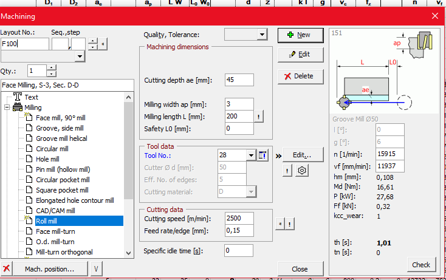Screen dimensions: 446x280
Task: Click the Specific idle time field
Action: [x=239, y=251]
